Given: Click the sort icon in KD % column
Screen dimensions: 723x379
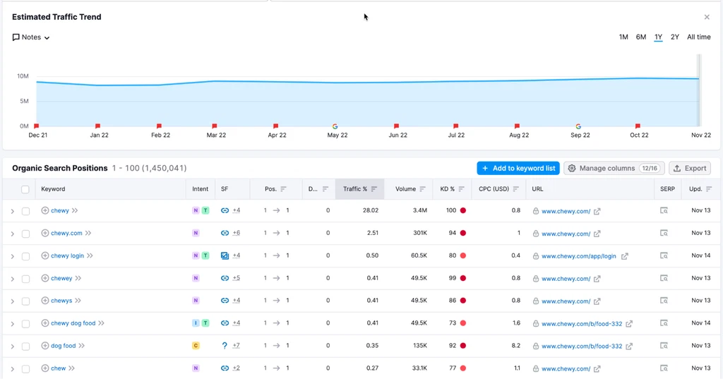Looking at the screenshot, I should [x=461, y=189].
